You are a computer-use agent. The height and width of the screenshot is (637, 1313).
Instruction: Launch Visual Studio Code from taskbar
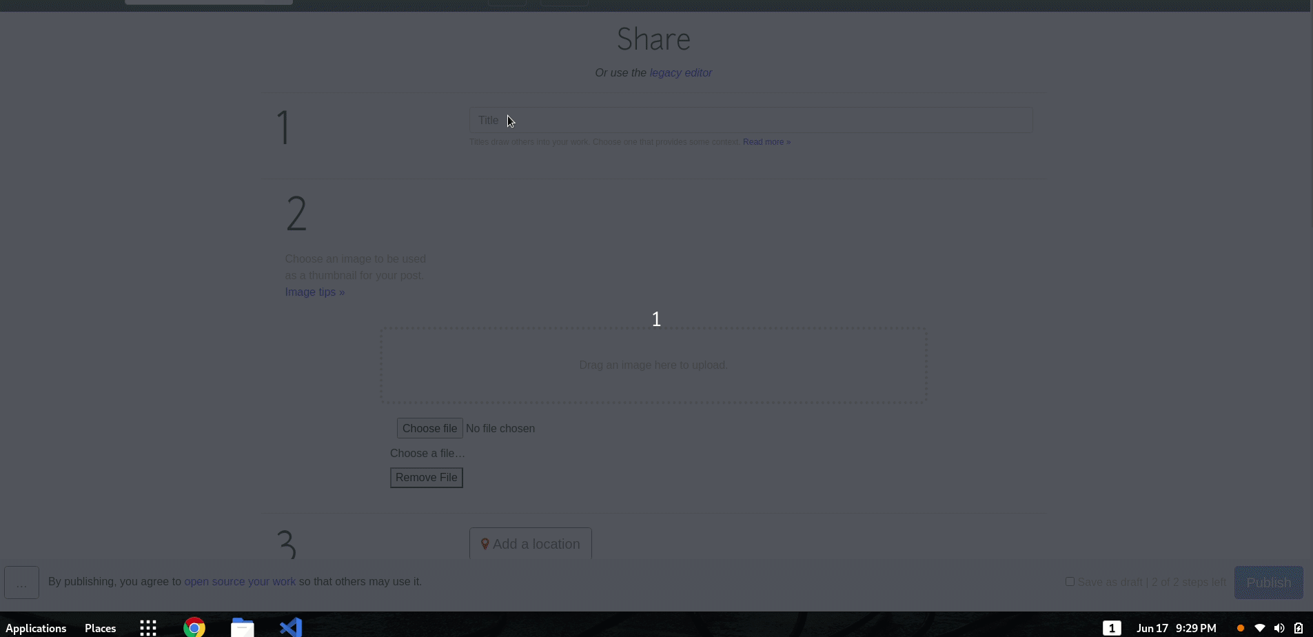[x=291, y=628]
